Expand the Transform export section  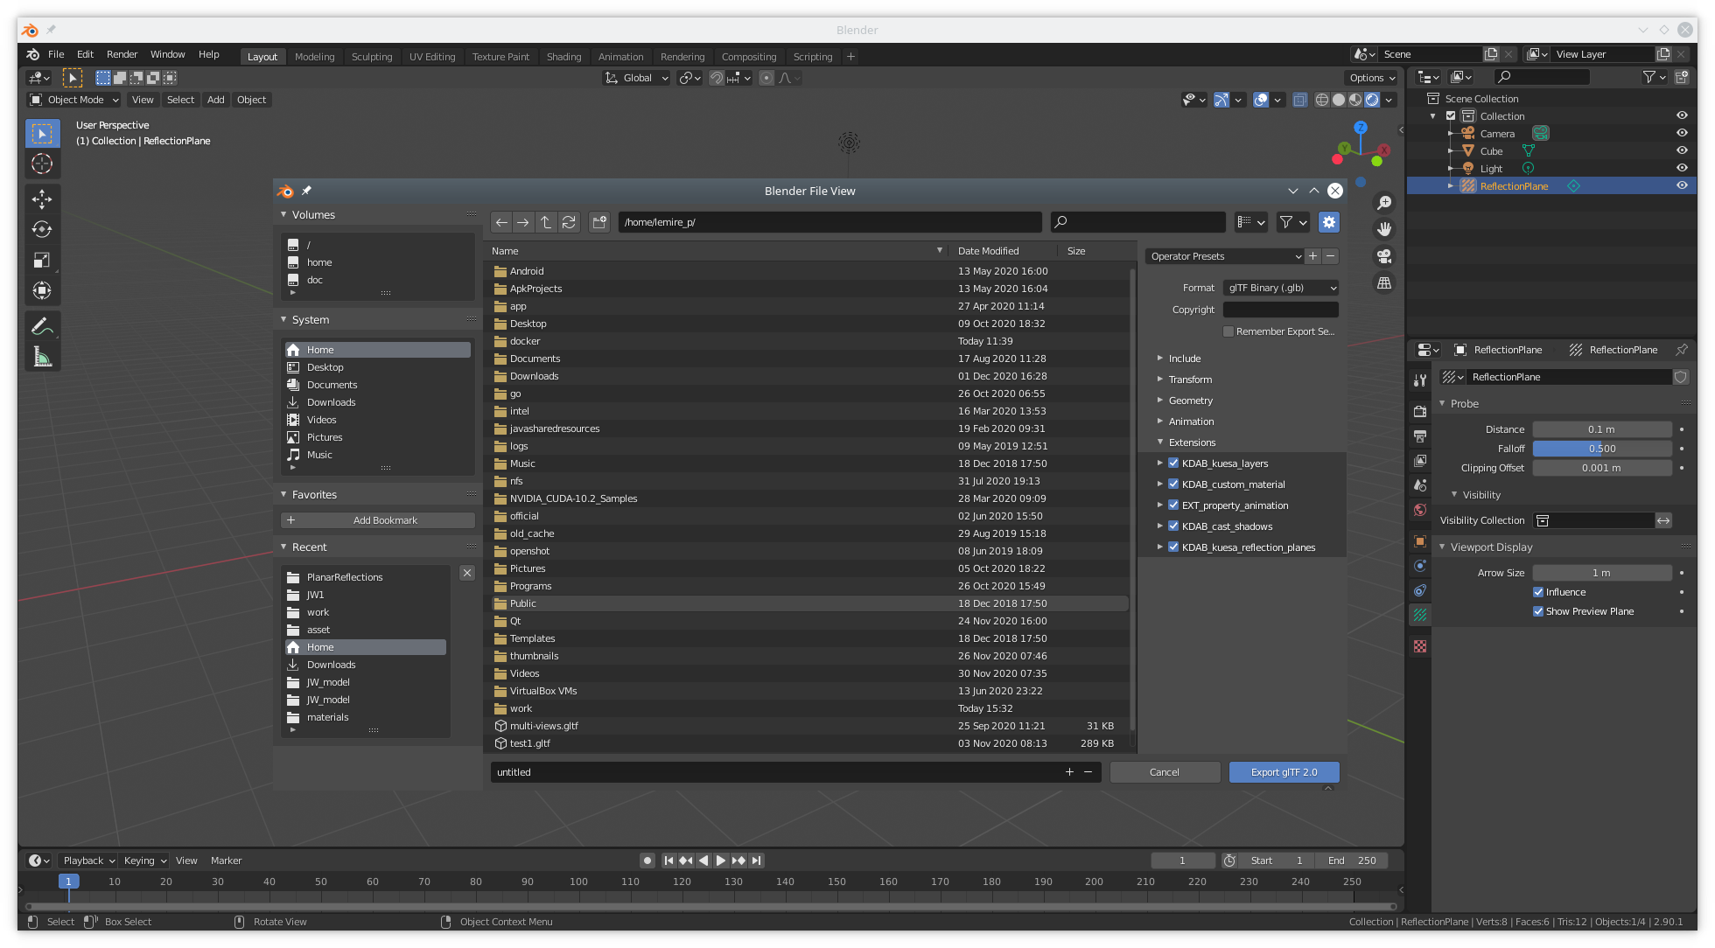[x=1190, y=380]
